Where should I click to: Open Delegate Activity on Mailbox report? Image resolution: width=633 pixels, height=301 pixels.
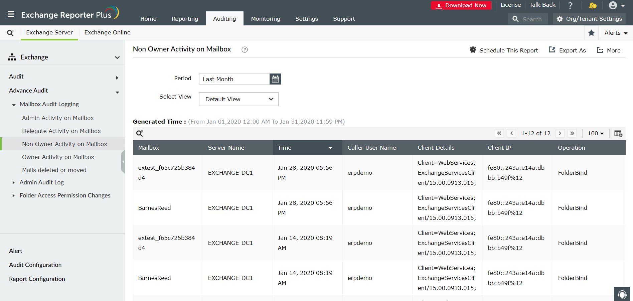pyautogui.click(x=61, y=131)
